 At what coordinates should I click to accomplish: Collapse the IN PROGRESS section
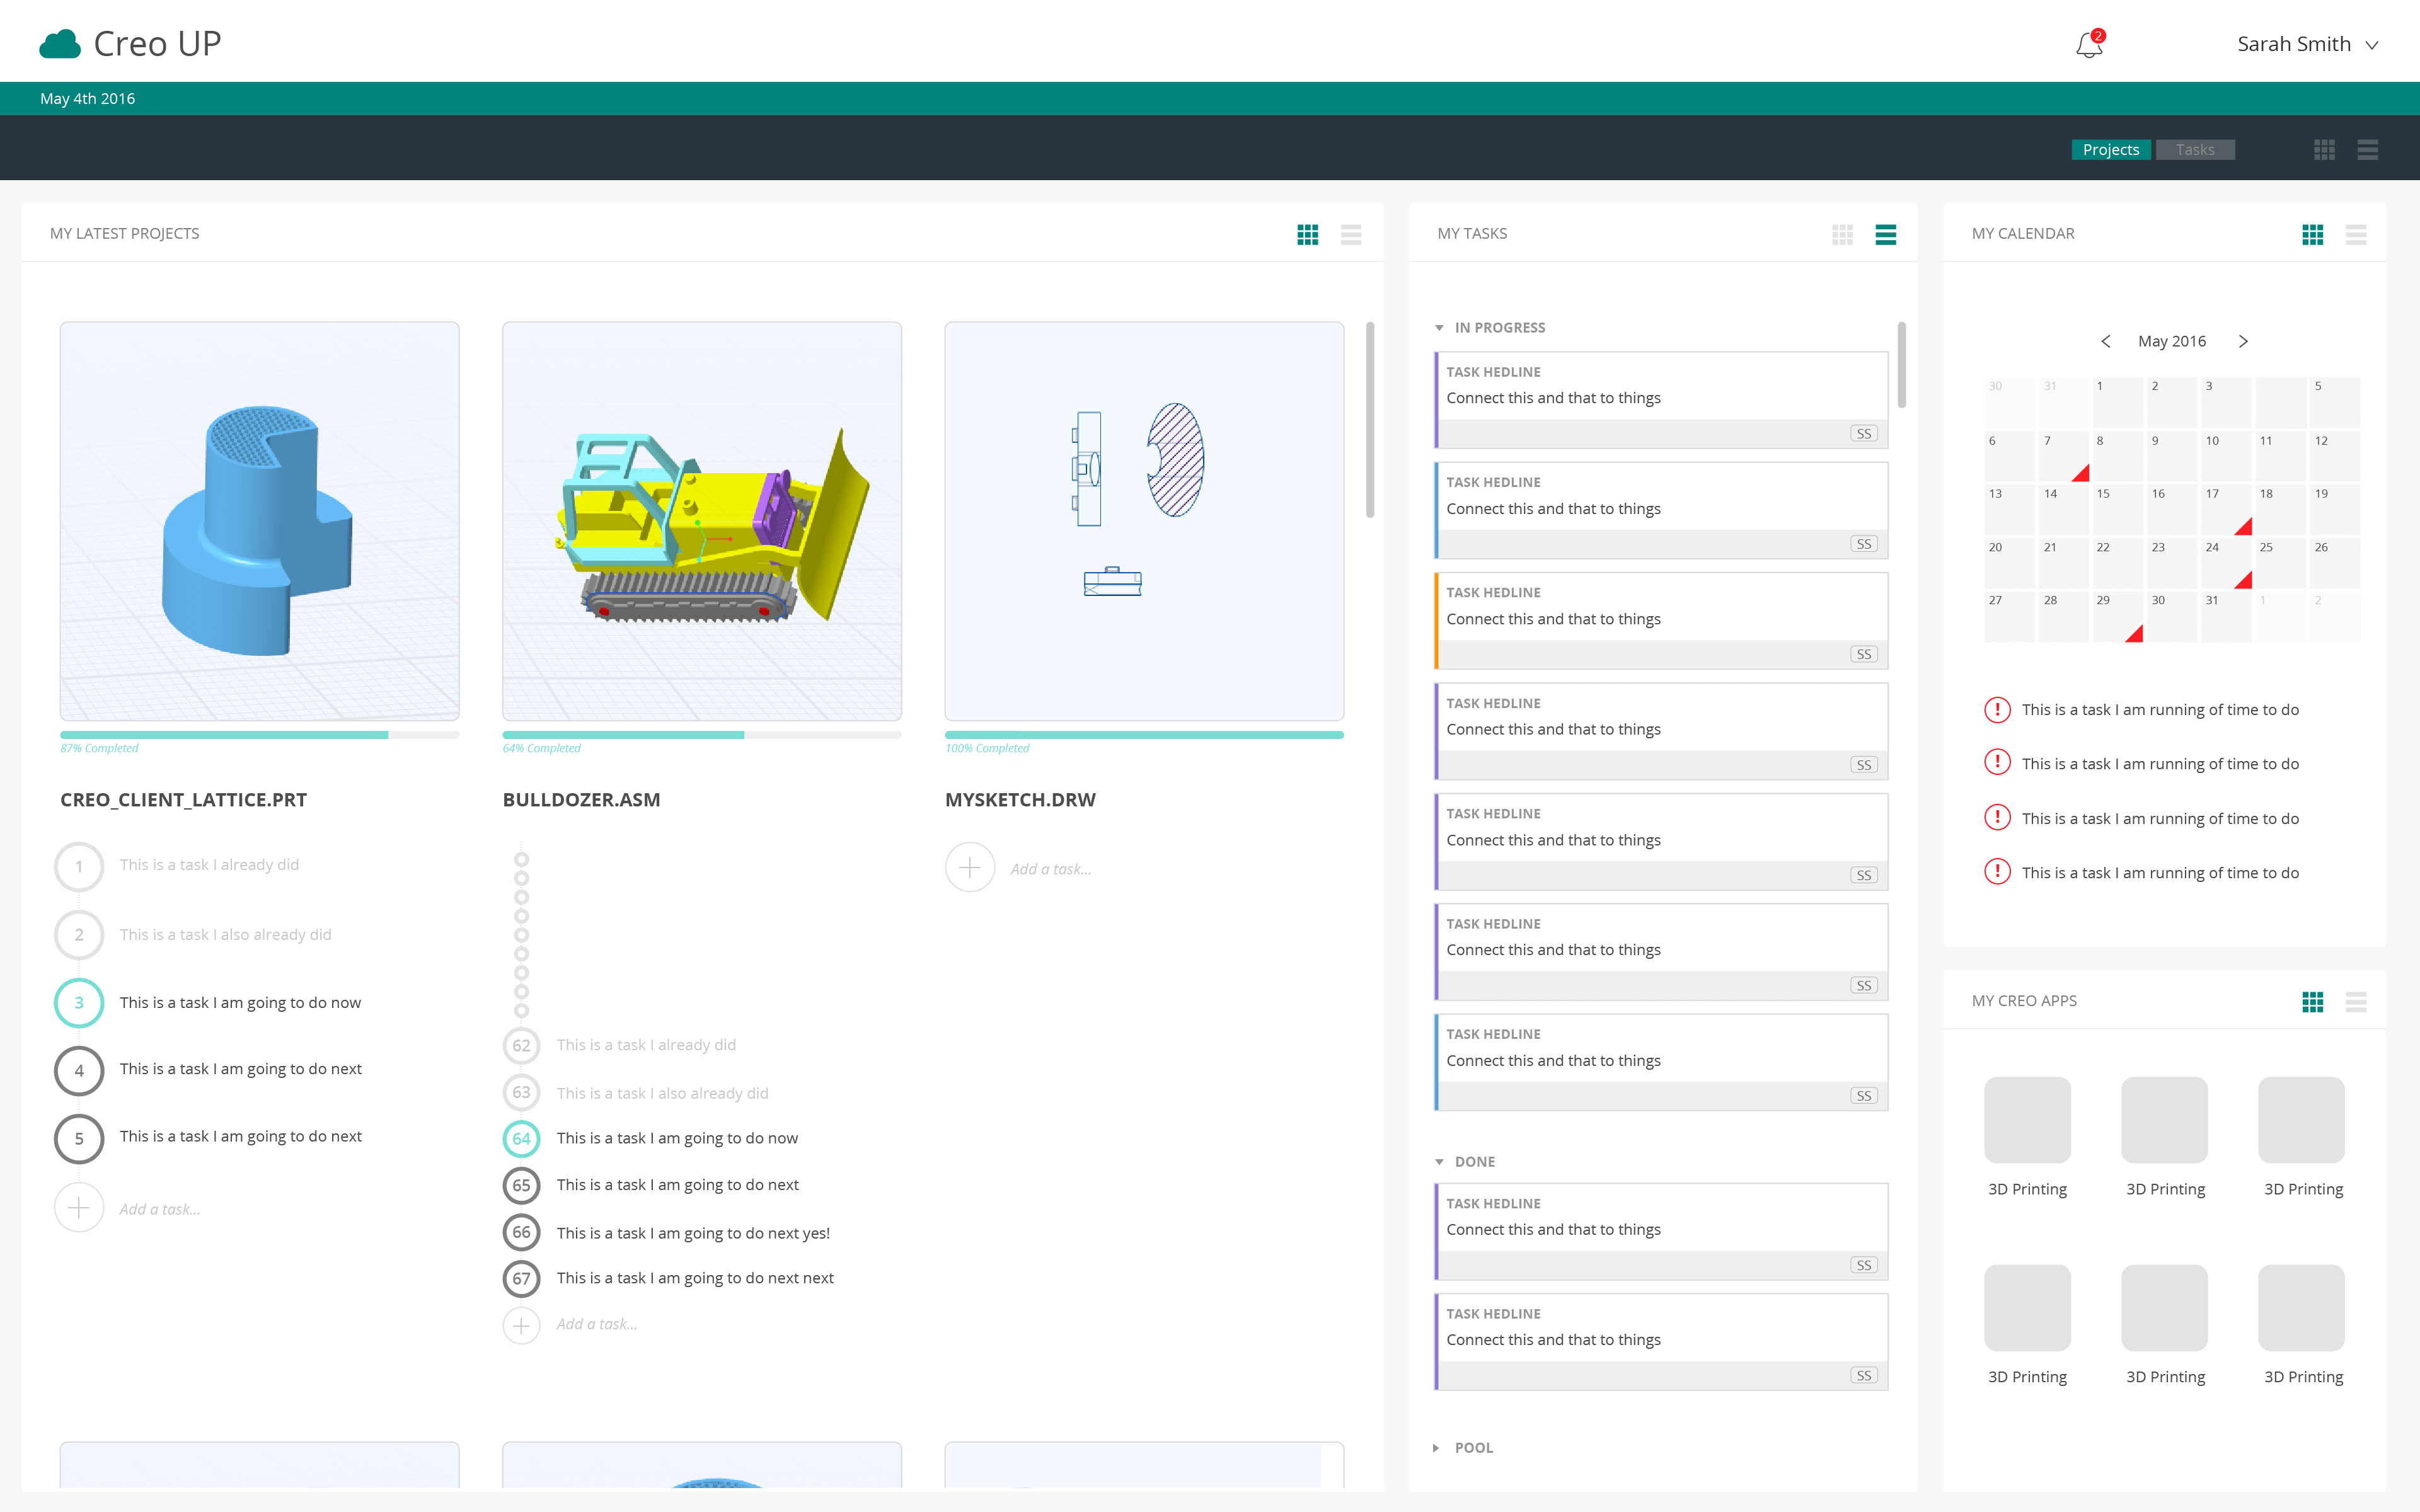(x=1439, y=327)
